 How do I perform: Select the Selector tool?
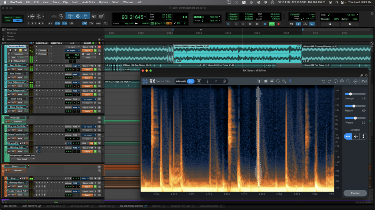tap(78, 16)
